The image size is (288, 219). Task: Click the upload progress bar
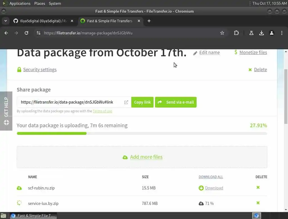142,133
